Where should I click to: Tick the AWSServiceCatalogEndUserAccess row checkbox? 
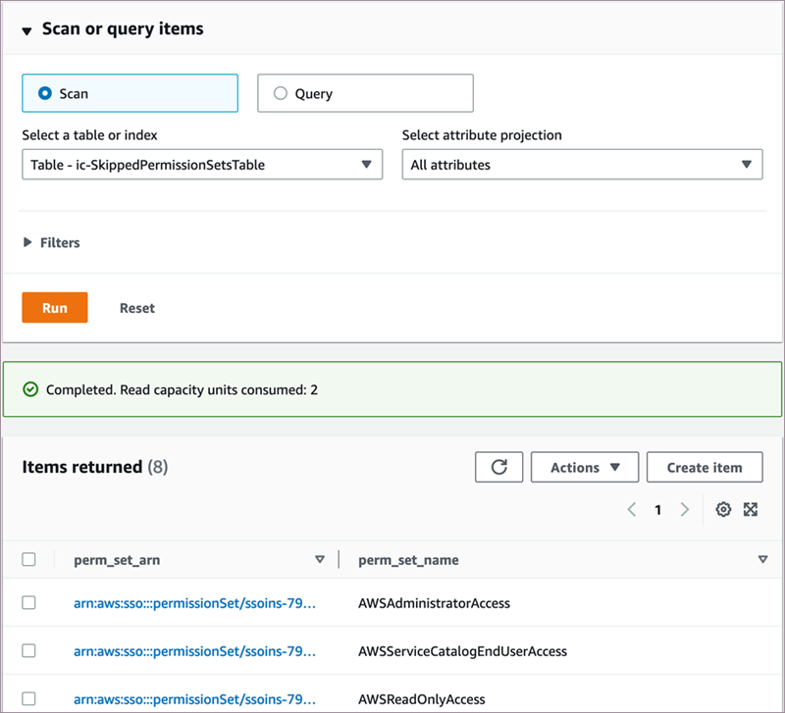29,651
